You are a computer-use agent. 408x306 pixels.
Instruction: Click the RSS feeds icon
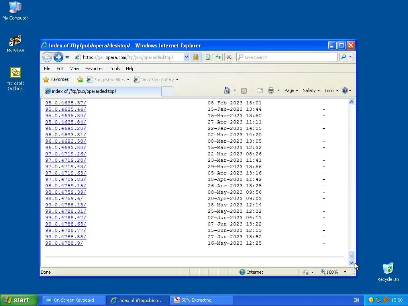tap(243, 90)
